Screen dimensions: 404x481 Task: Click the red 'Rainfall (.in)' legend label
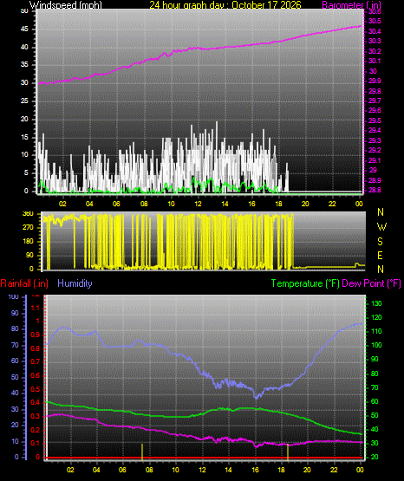pos(24,283)
